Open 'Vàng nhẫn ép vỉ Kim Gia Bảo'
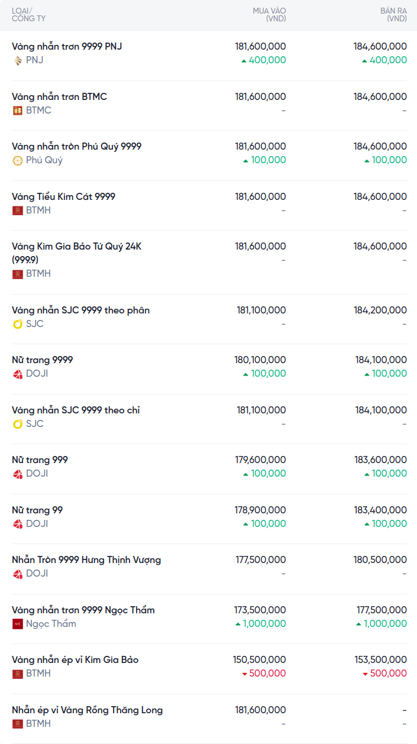 (x=75, y=660)
